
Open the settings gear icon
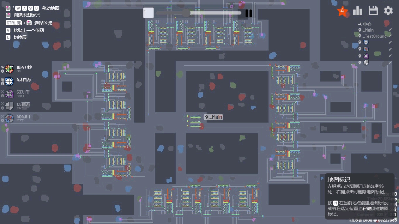388,11
